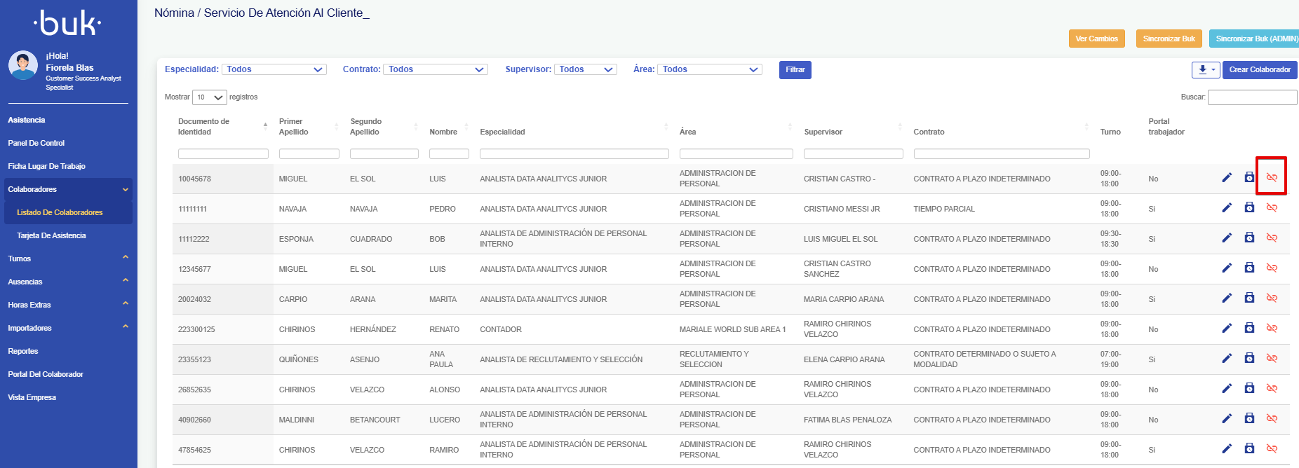Screen dimensions: 1299x468
Task: Open the shift clock icon for document 11111111
Action: [1249, 207]
